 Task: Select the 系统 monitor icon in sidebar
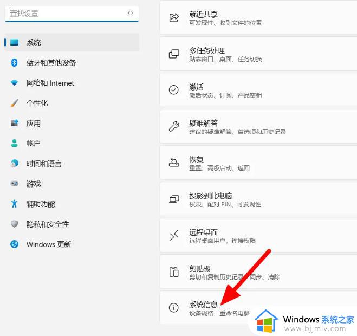tap(14, 42)
